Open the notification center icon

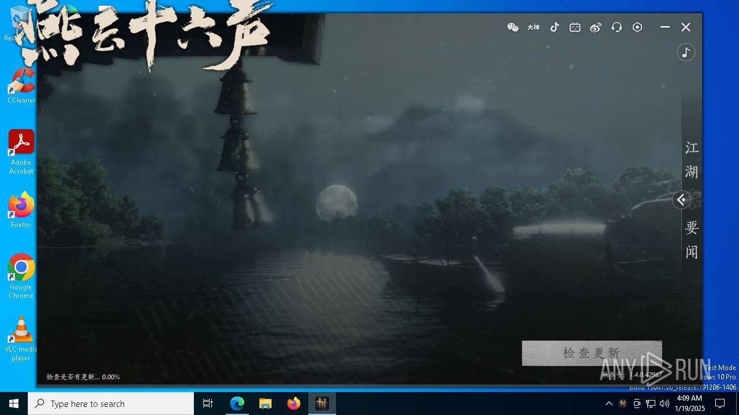click(720, 403)
